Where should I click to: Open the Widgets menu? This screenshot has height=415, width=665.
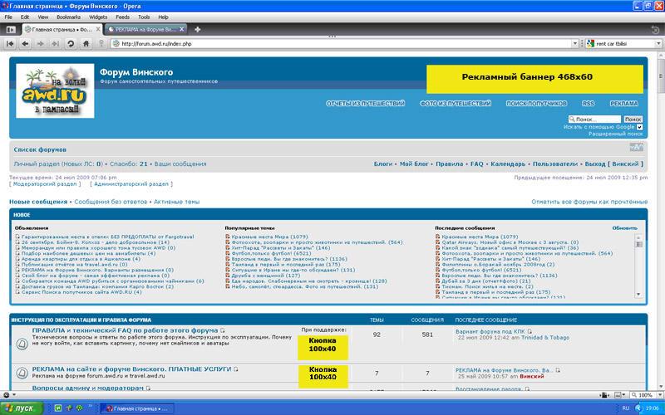(x=98, y=17)
